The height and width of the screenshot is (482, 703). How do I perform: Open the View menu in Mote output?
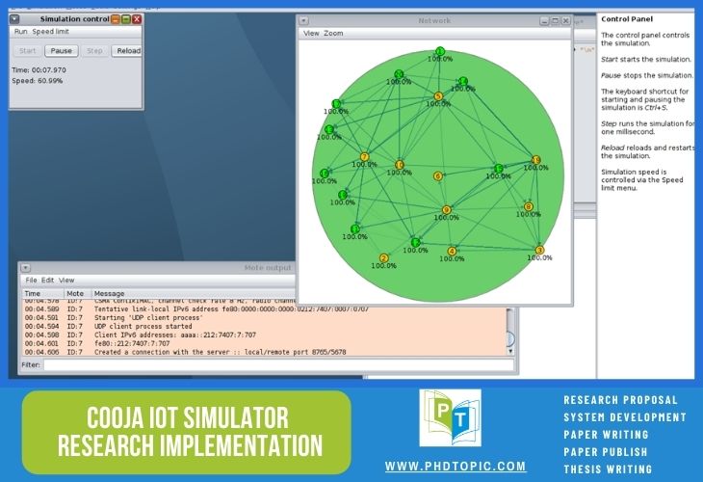click(x=66, y=281)
